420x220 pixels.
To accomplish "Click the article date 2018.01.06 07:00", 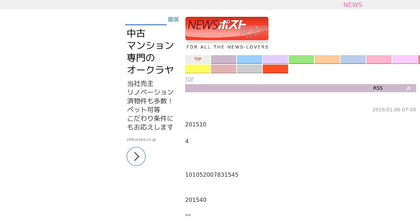I will click(x=394, y=110).
